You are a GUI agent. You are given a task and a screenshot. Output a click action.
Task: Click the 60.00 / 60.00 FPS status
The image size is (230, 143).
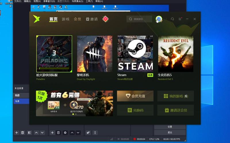pos(172,139)
